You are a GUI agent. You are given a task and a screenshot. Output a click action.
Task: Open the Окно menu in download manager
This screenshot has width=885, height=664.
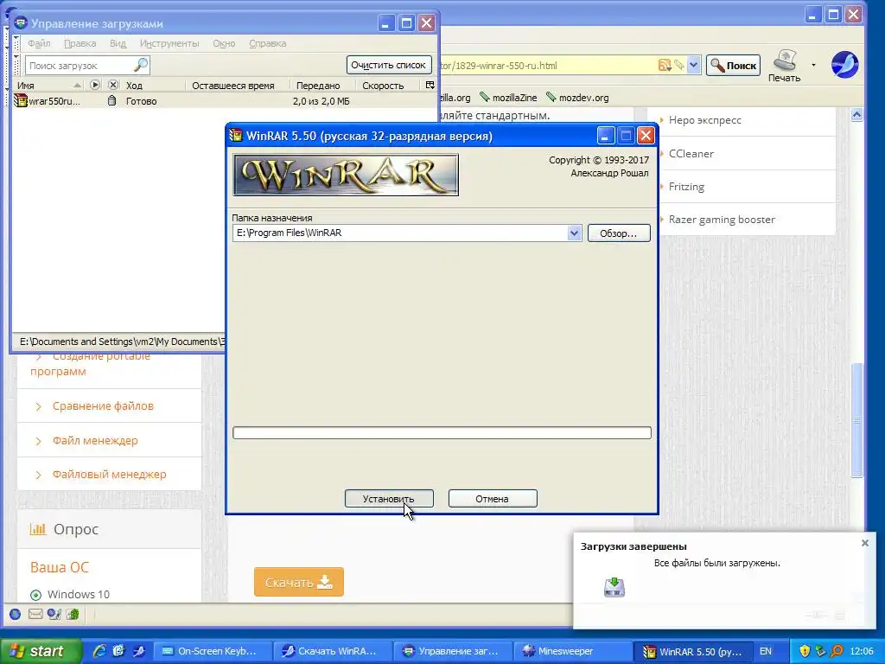coord(224,43)
